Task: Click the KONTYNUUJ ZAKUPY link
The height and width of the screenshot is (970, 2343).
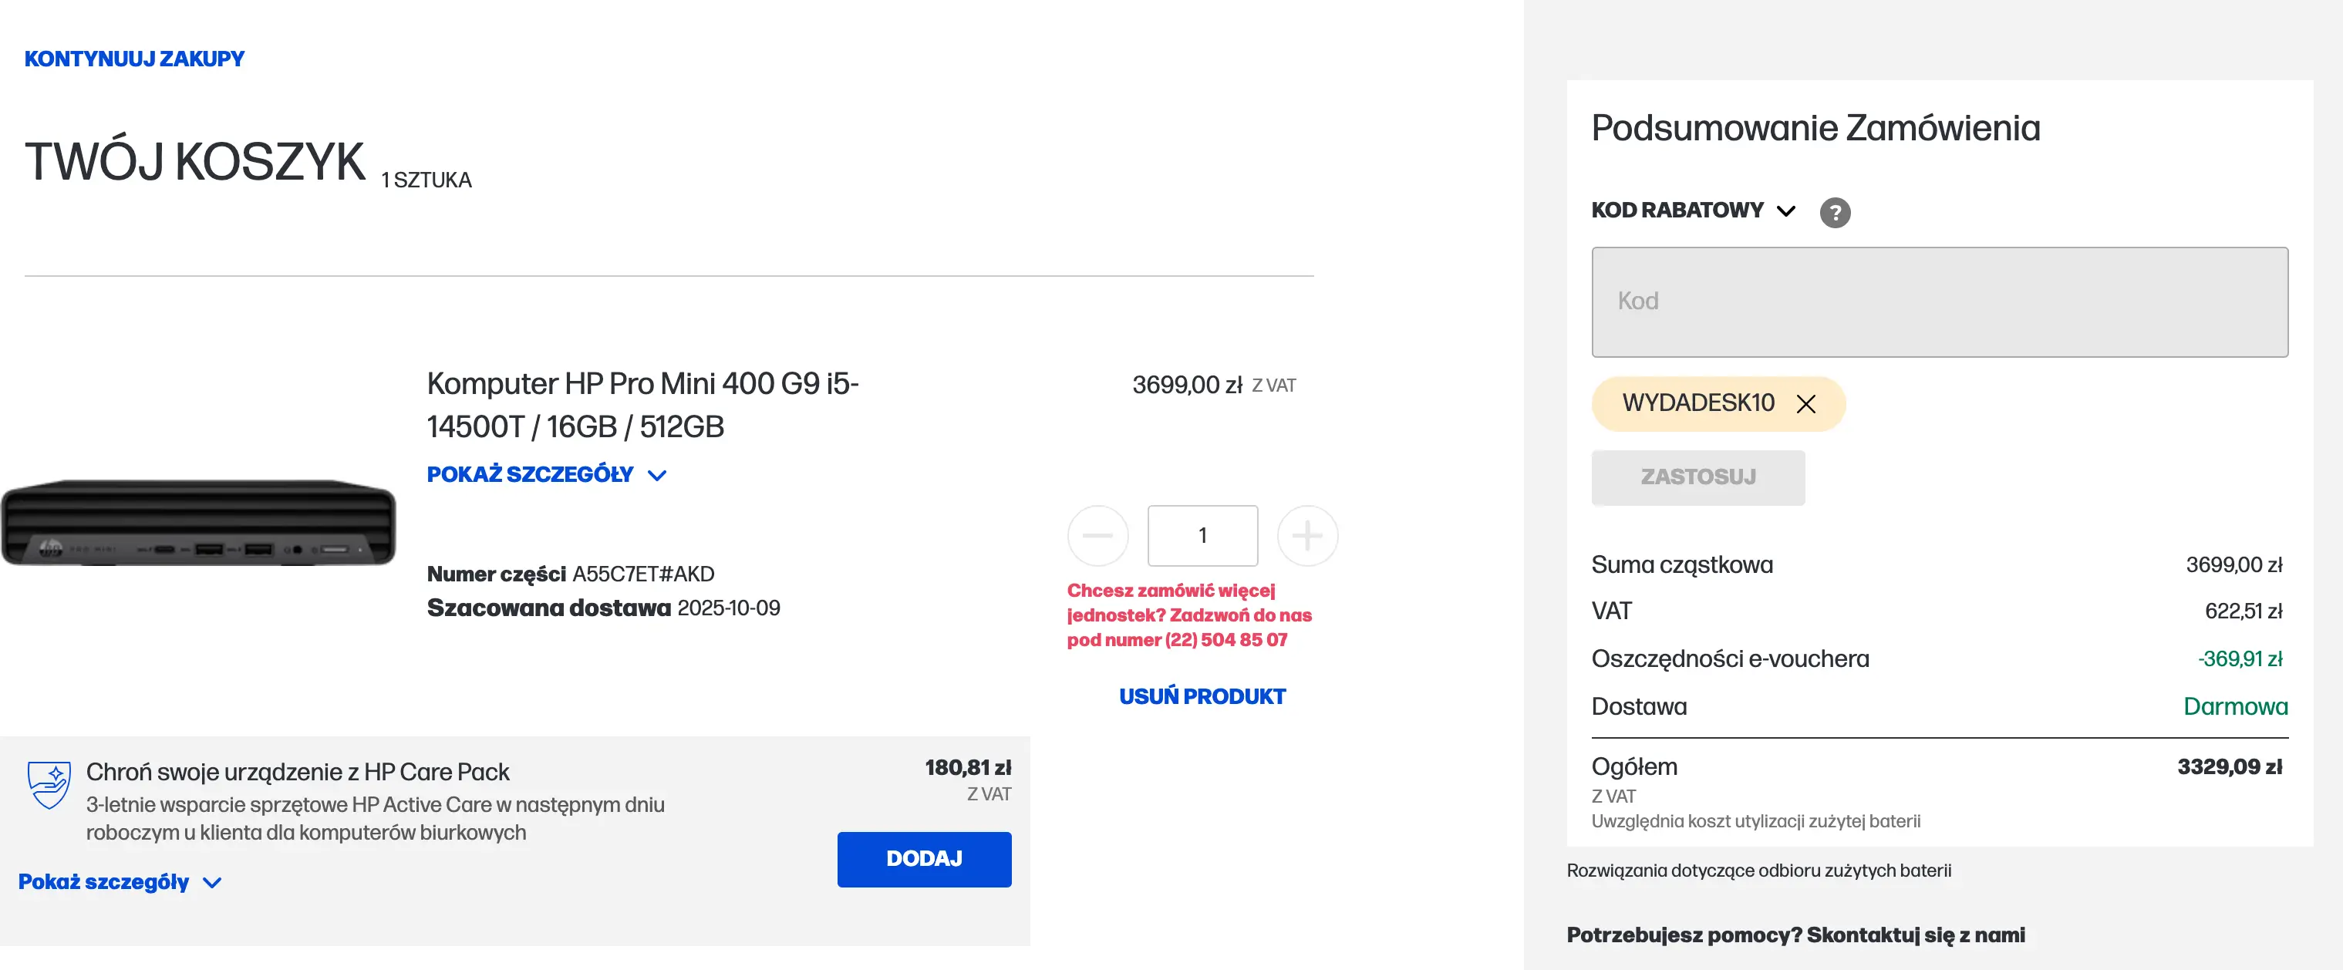Action: (135, 59)
